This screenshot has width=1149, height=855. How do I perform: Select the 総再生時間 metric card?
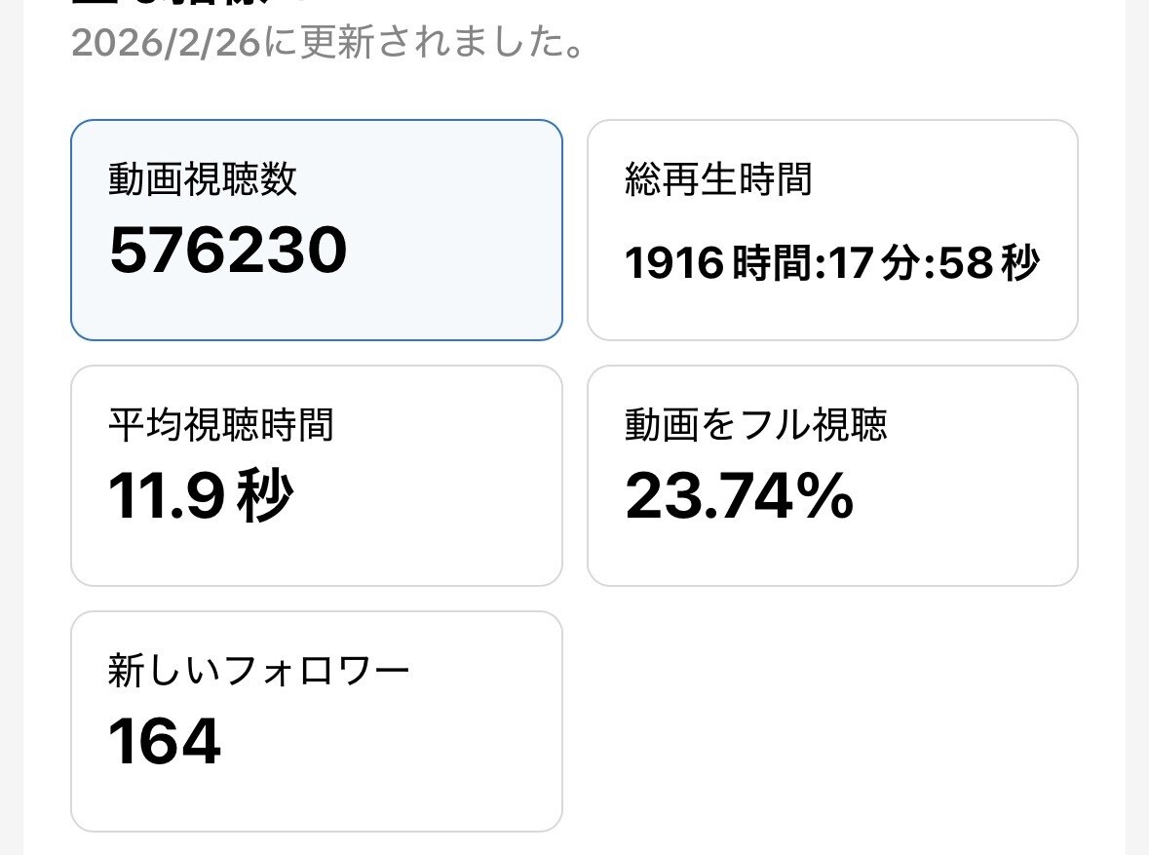pyautogui.click(x=832, y=230)
